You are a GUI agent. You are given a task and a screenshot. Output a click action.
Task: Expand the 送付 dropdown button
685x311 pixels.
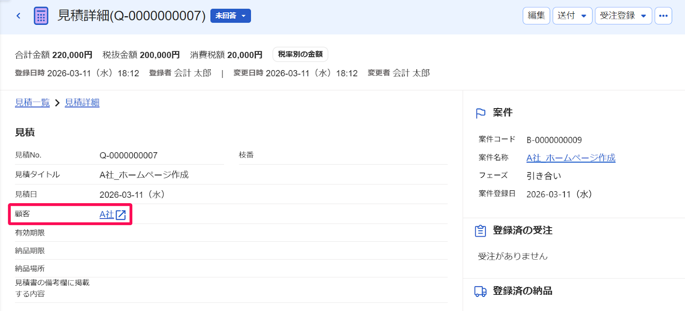[x=572, y=16]
